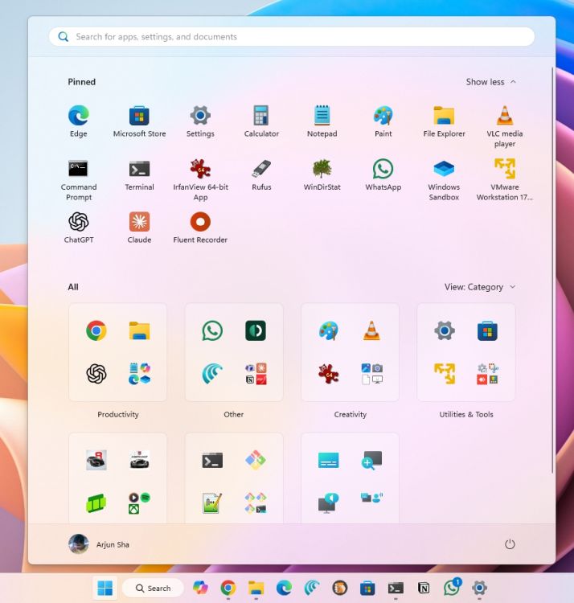Open the Magnifier app icon
Viewport: 574px width, 603px height.
point(371,460)
